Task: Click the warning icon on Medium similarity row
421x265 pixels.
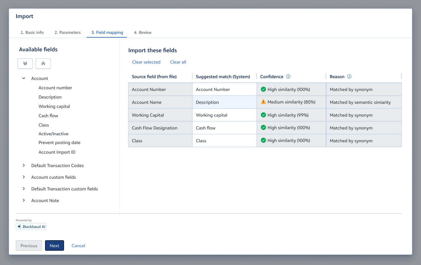Action: [x=263, y=102]
